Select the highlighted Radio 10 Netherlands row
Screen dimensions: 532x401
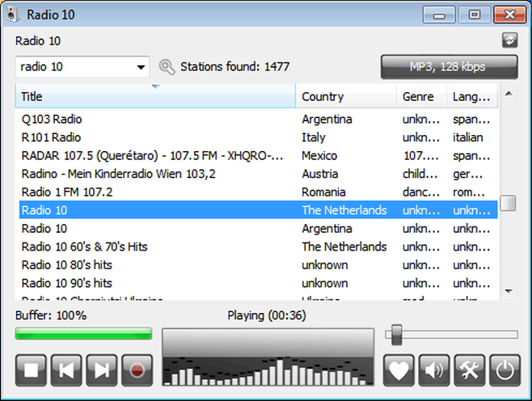point(259,210)
